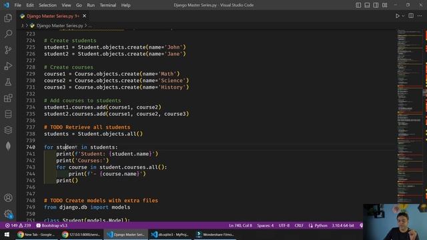Expand the breadcrumb ellipsis symbol segment
Screen dimensions: 427x240
point(90,25)
